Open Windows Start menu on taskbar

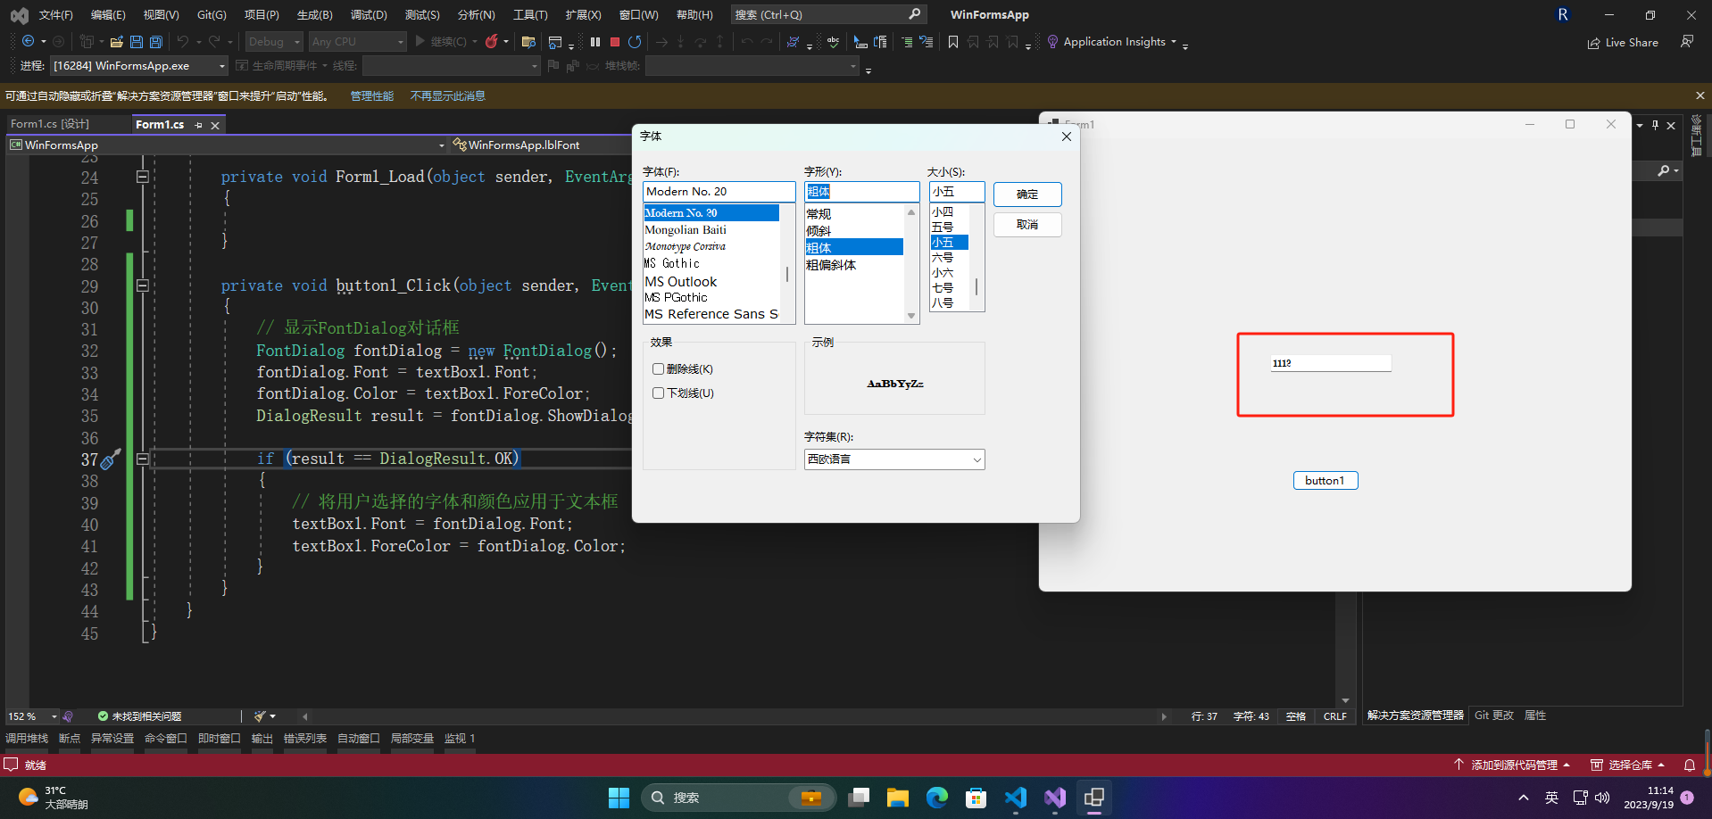[619, 798]
